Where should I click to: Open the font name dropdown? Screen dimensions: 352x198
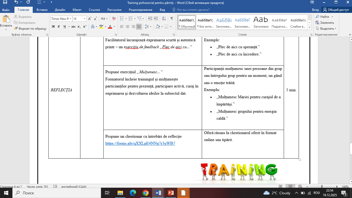point(70,19)
